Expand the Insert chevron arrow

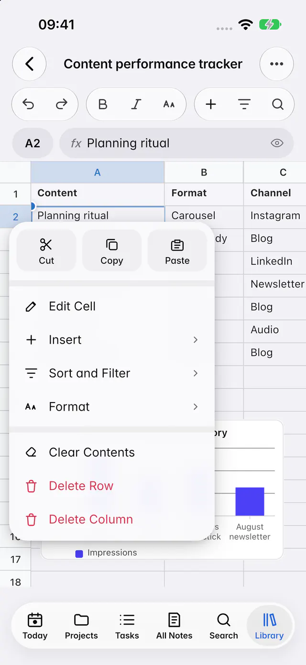[196, 340]
